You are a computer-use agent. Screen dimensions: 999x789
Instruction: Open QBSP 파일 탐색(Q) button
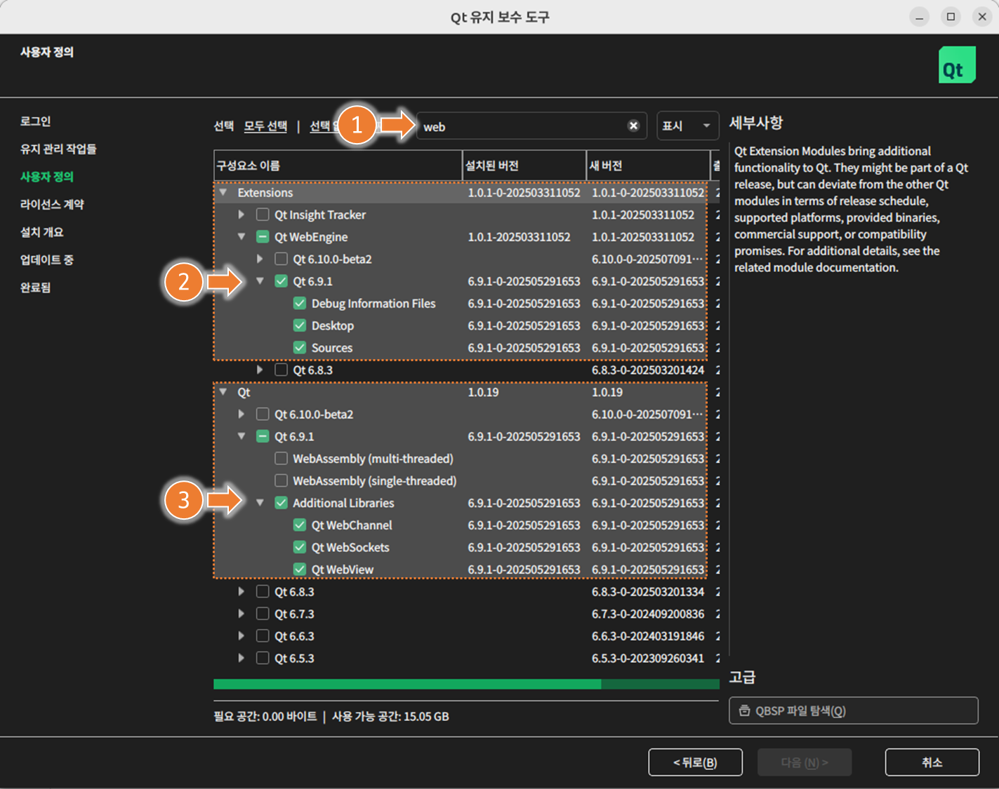tap(854, 710)
